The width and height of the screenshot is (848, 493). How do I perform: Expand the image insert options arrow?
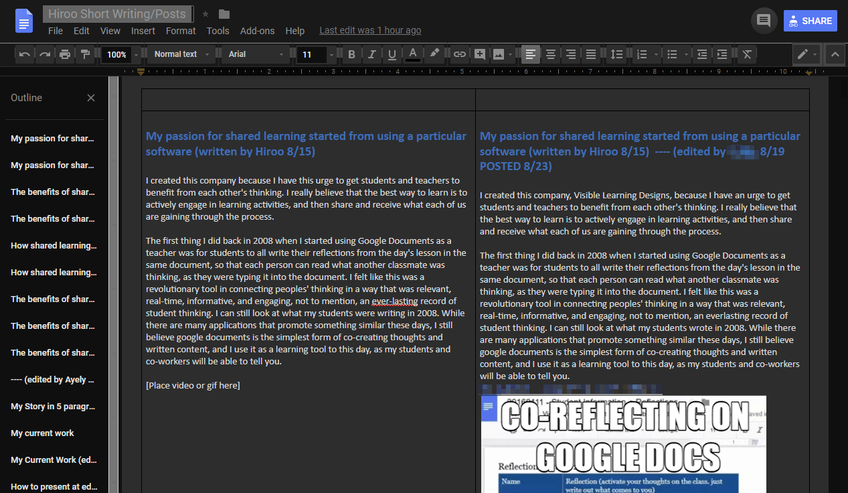[511, 54]
